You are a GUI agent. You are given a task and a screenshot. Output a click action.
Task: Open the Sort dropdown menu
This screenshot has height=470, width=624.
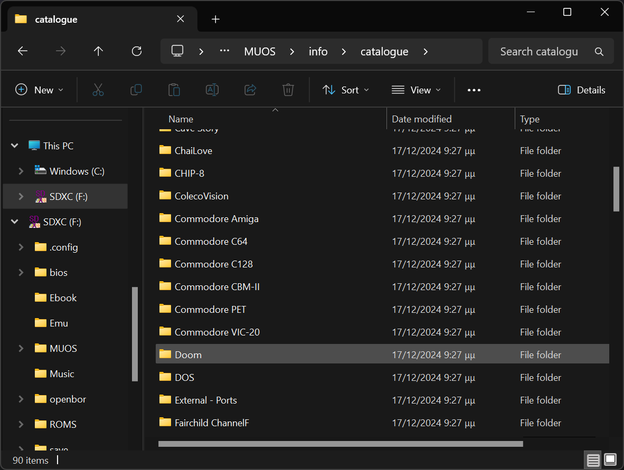tap(346, 90)
